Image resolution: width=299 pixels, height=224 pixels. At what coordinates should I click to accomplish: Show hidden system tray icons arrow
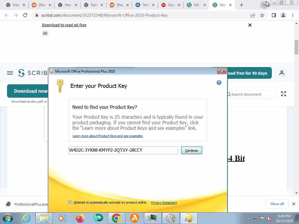point(248,218)
